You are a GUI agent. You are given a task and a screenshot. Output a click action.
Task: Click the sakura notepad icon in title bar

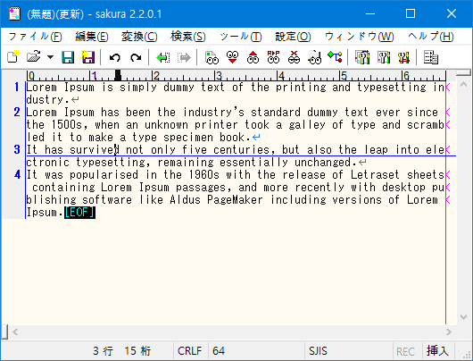pos(14,14)
